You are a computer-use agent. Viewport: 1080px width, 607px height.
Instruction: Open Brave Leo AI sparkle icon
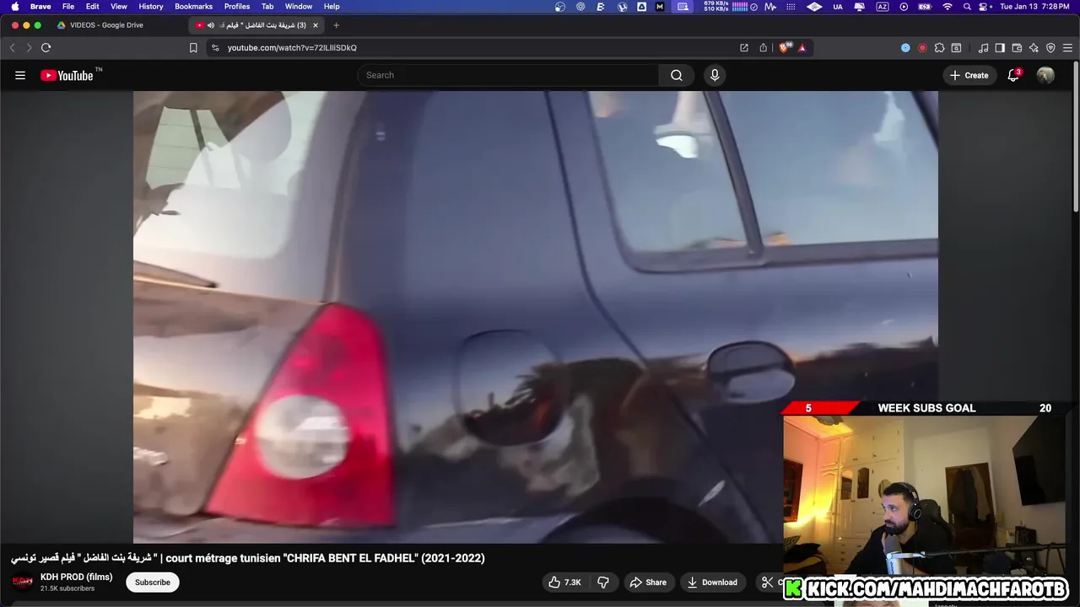pos(1034,48)
